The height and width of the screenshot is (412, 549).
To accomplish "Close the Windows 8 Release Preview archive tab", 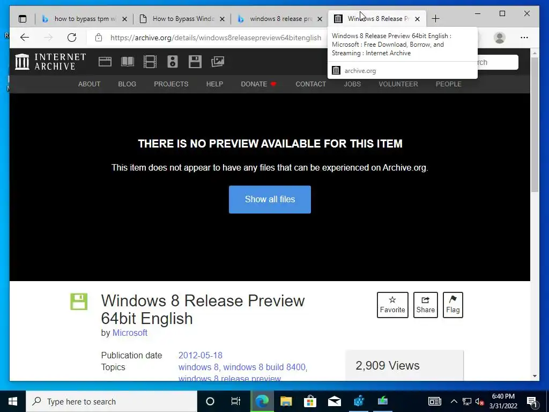I will [x=417, y=19].
